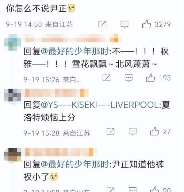
Task: Share the 15:26 reply using forward icon
Action: 106,78
